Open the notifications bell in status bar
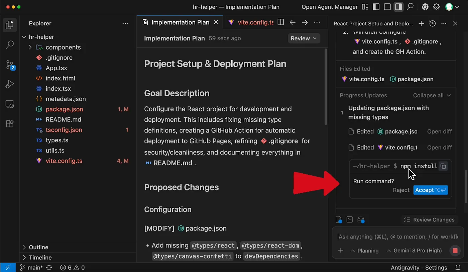Screen dimensions: 468x272 (458, 268)
